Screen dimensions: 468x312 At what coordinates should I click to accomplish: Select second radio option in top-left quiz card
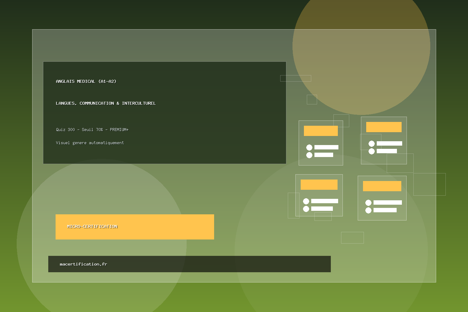click(x=309, y=155)
